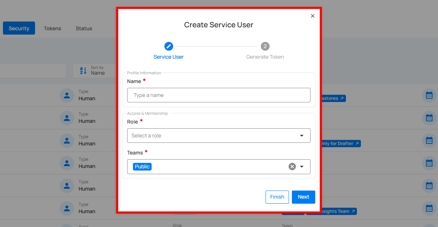Click the Public team chip
The width and height of the screenshot is (438, 227).
pos(142,167)
